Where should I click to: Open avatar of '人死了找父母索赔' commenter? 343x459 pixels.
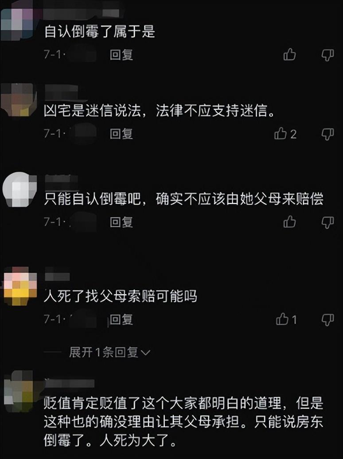(x=20, y=286)
